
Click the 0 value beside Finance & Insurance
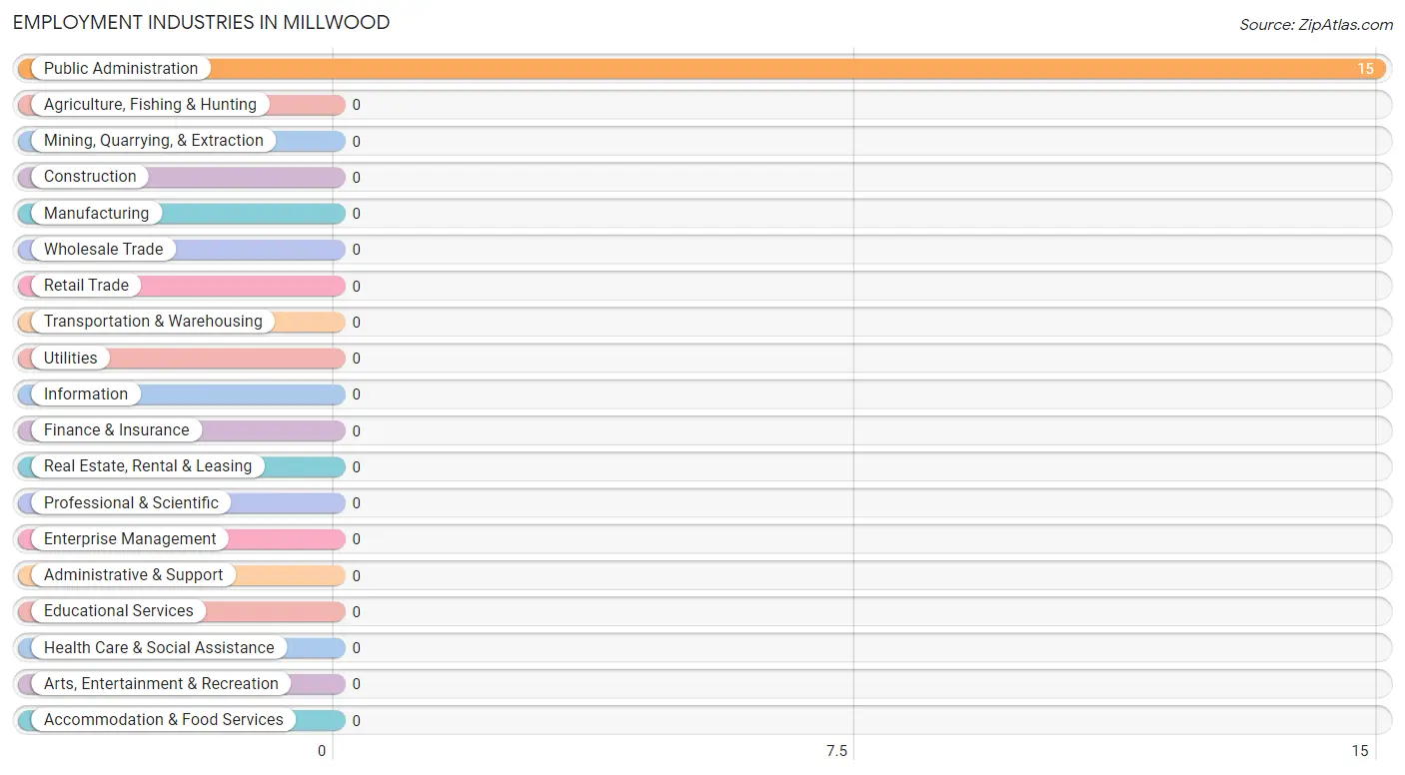(x=356, y=431)
